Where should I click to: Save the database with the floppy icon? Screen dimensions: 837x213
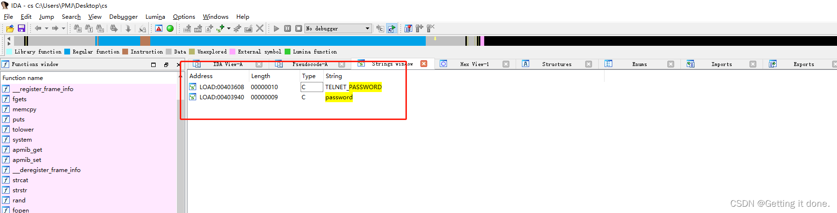[x=21, y=28]
